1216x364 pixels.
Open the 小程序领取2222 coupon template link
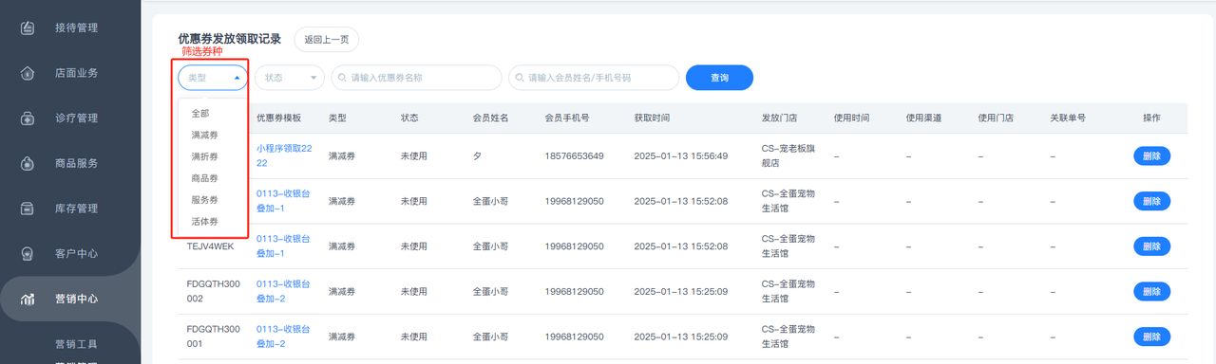283,155
